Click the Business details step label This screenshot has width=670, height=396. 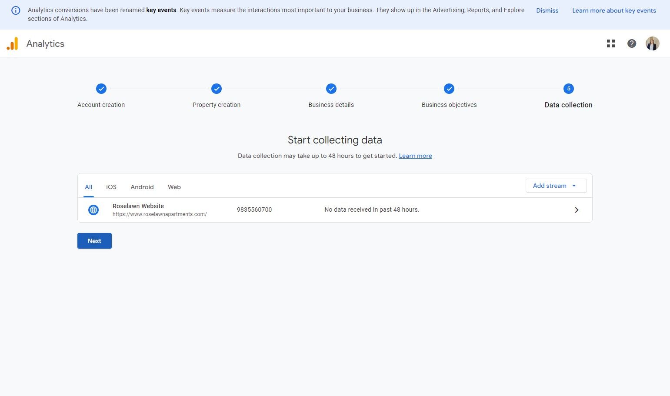(331, 105)
